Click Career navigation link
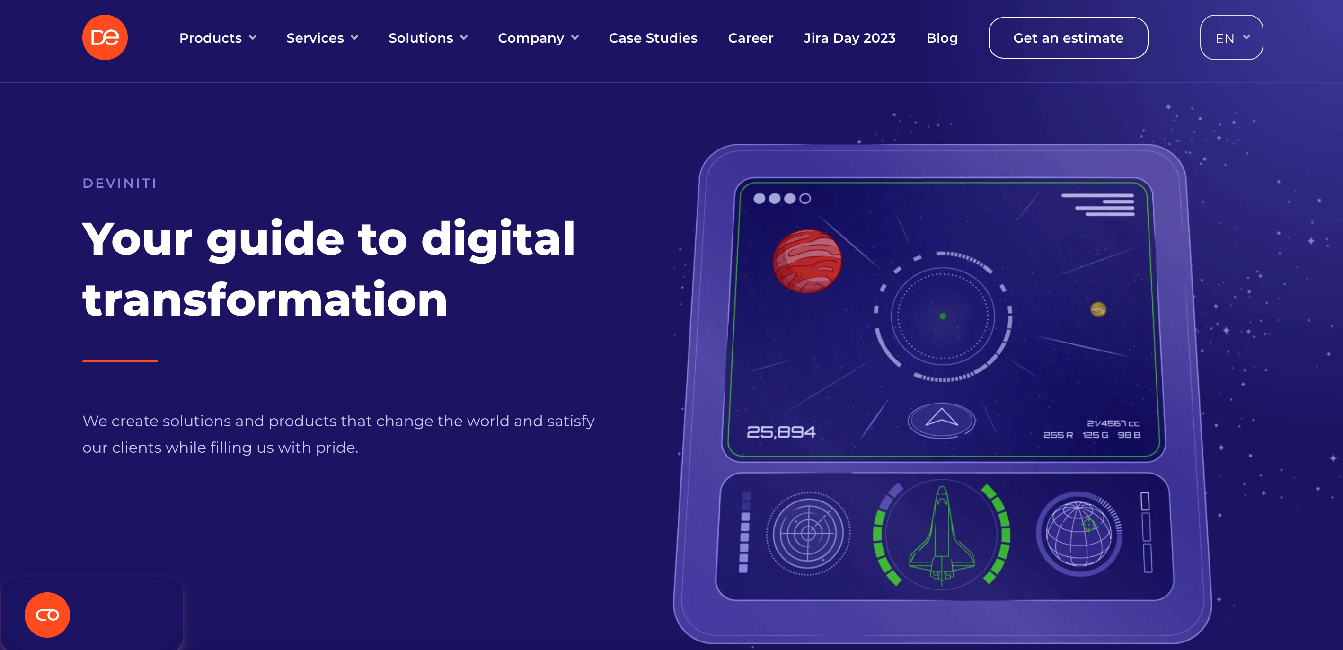Viewport: 1343px width, 650px height. click(x=751, y=38)
